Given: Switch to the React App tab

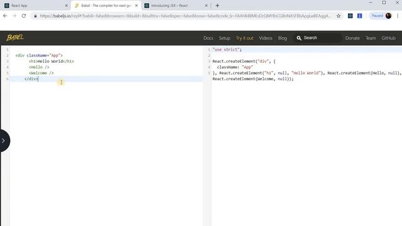Looking at the screenshot, I should click(x=35, y=6).
